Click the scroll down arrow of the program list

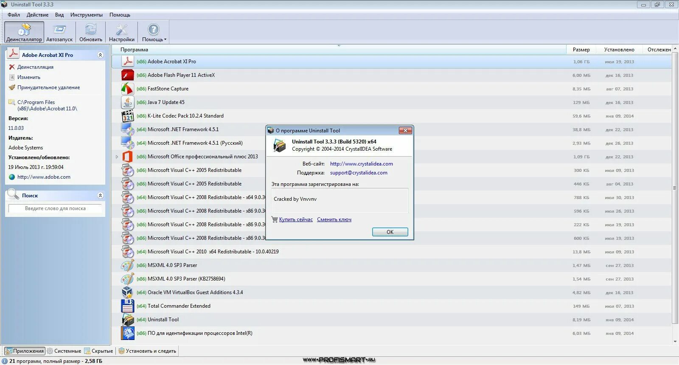tap(675, 342)
